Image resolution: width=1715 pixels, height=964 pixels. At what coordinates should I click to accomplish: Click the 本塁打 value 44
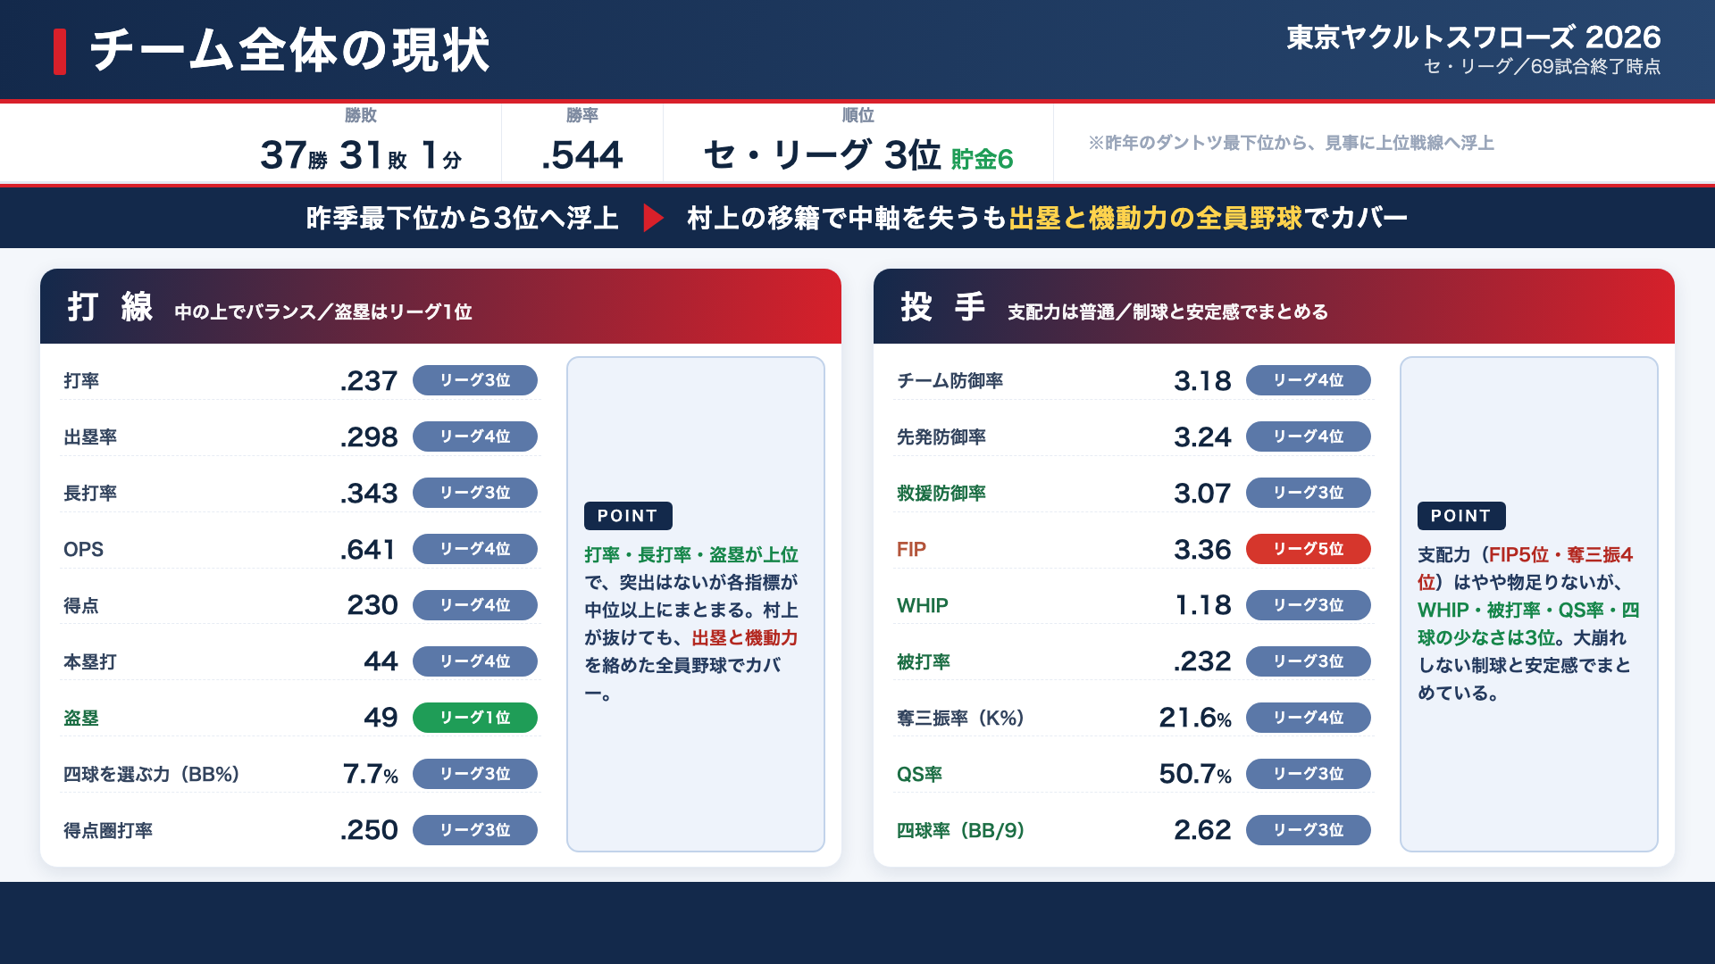click(x=381, y=661)
